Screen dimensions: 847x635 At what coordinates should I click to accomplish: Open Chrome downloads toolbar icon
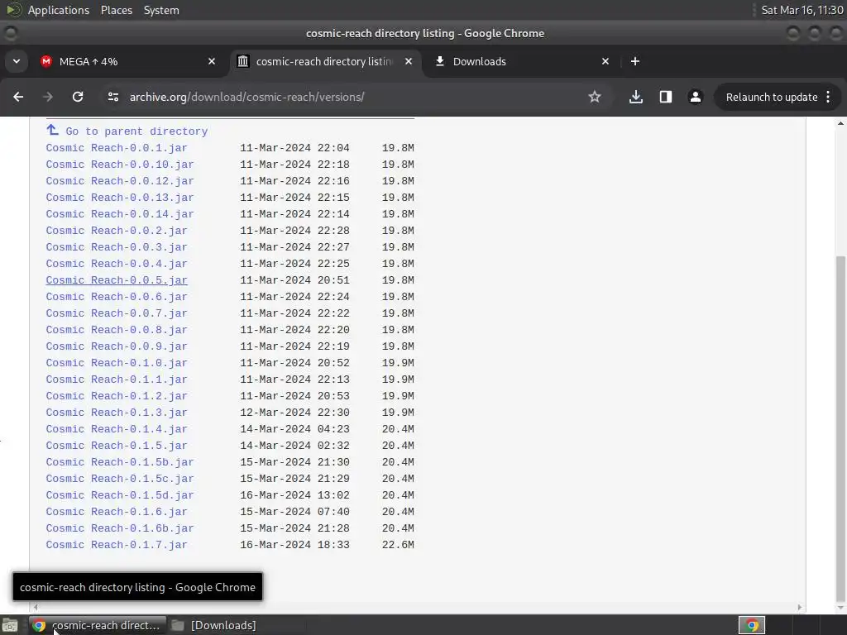(636, 97)
